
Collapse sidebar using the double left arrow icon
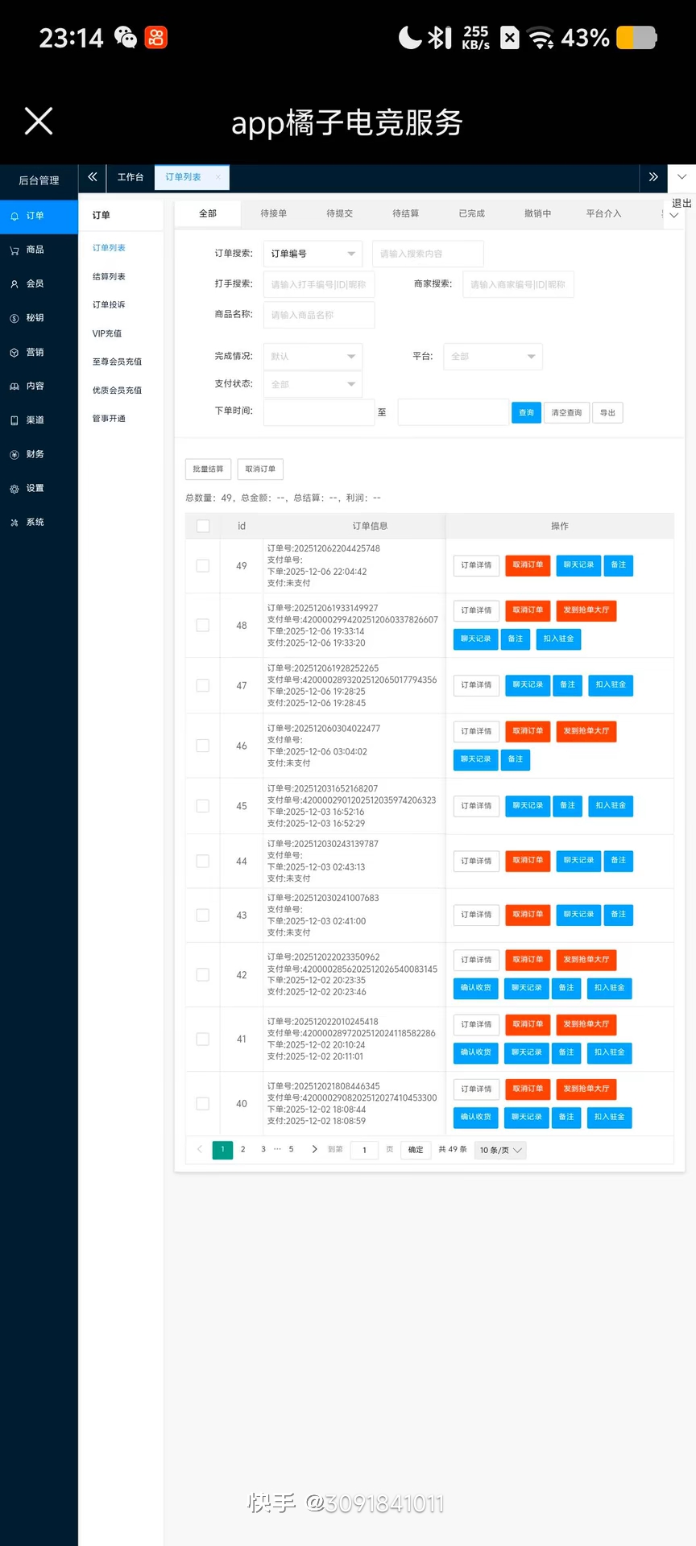point(93,177)
